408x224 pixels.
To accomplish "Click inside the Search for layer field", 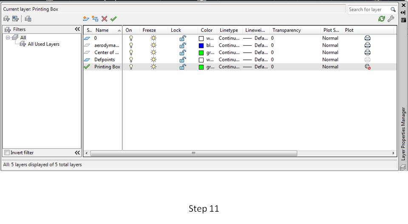I will pos(369,10).
